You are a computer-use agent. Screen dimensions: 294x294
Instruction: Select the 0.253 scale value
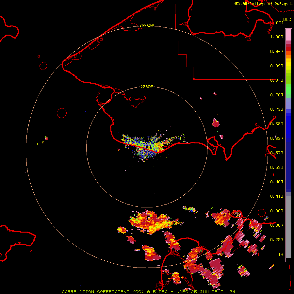[277, 240]
